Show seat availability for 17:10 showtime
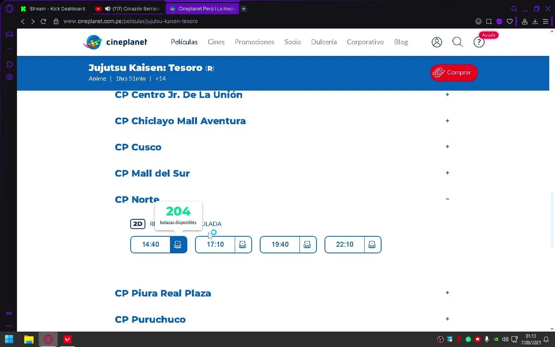 (243, 245)
